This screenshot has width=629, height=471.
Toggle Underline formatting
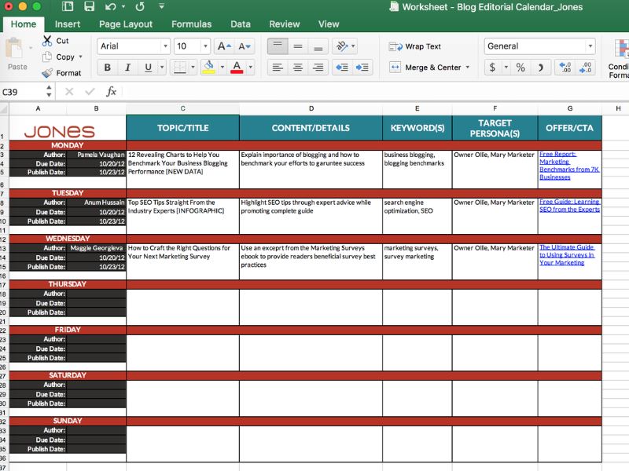pyautogui.click(x=148, y=67)
